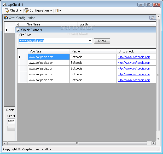This screenshot has height=154, width=163.
Task: Click the vertical scrollbar up arrow
Action: point(158,17)
